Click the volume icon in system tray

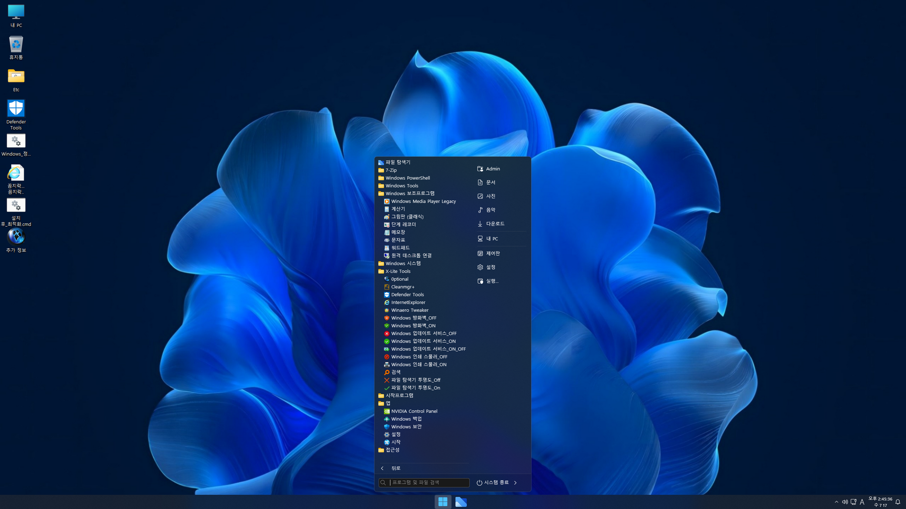coord(845,502)
